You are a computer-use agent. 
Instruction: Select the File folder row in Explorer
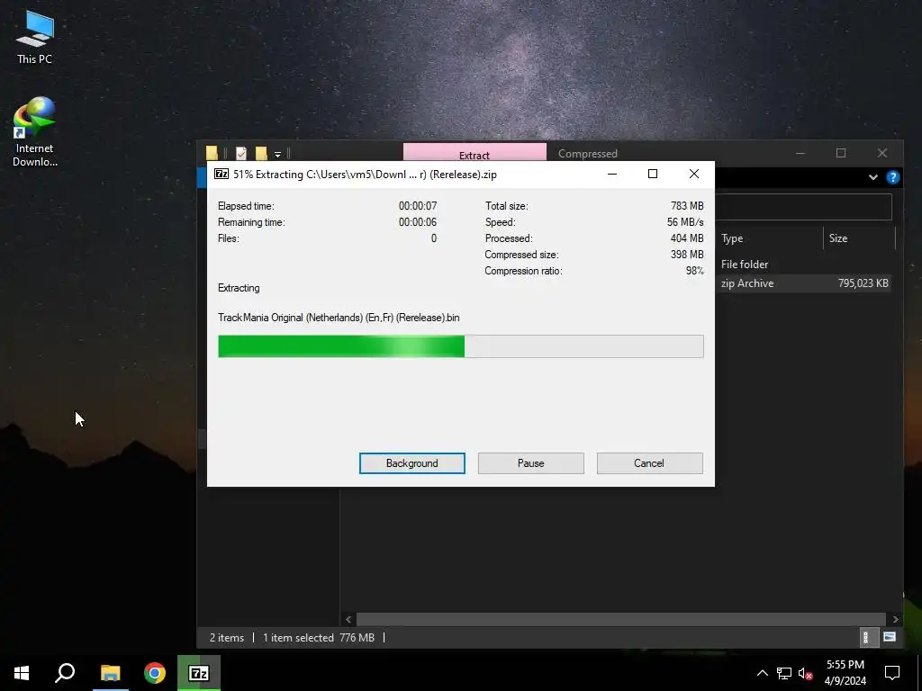coord(803,265)
